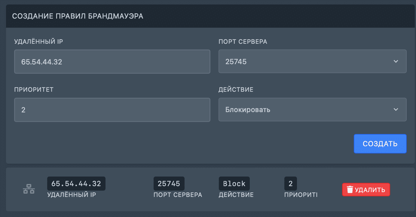Click the Порт сервера label above the dropdown
Image resolution: width=416 pixels, height=217 pixels.
pos(243,42)
